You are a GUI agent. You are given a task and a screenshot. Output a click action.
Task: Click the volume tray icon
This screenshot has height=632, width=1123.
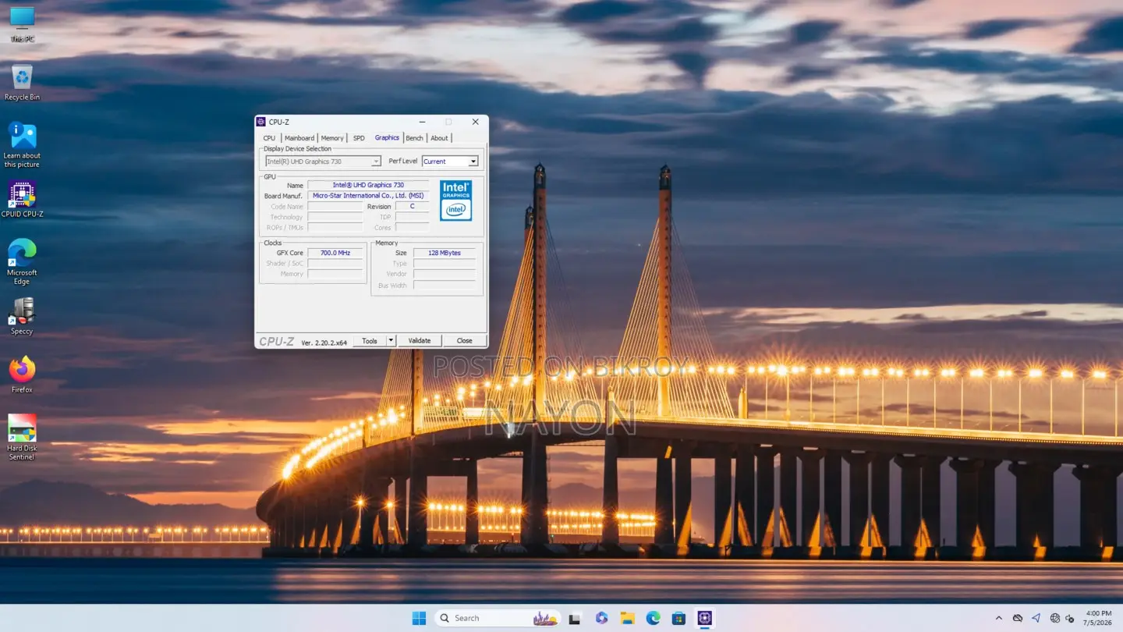coord(1070,618)
